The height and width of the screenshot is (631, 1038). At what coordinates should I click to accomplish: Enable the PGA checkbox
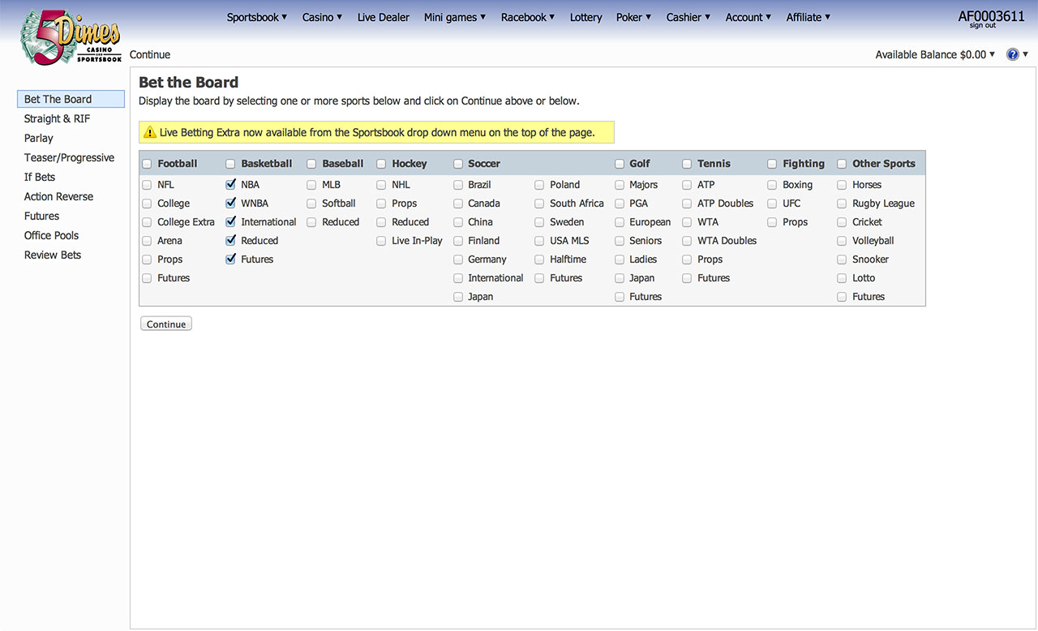(620, 204)
